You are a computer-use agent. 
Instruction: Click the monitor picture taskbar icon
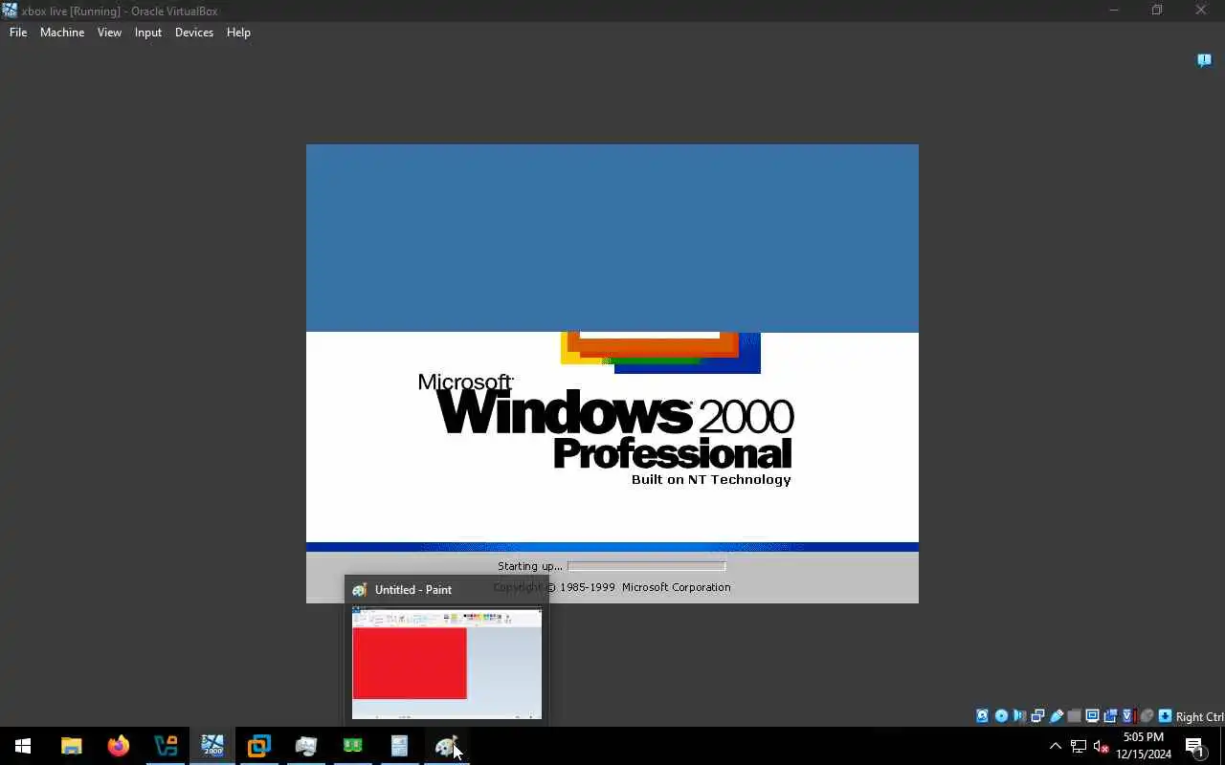(306, 746)
